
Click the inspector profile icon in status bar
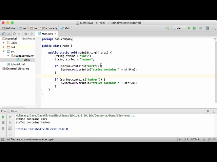pos(209,139)
